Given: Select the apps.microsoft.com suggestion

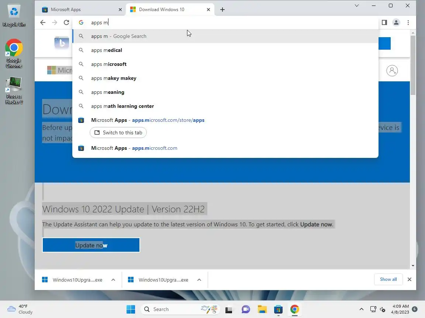Looking at the screenshot, I should 225,148.
